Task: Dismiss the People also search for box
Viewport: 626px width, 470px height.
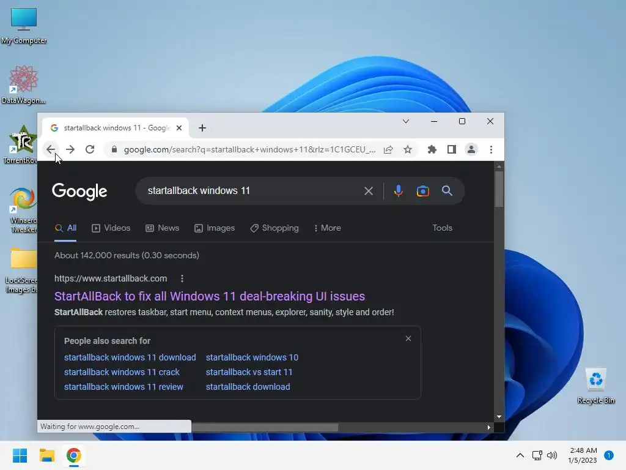Action: pos(408,338)
